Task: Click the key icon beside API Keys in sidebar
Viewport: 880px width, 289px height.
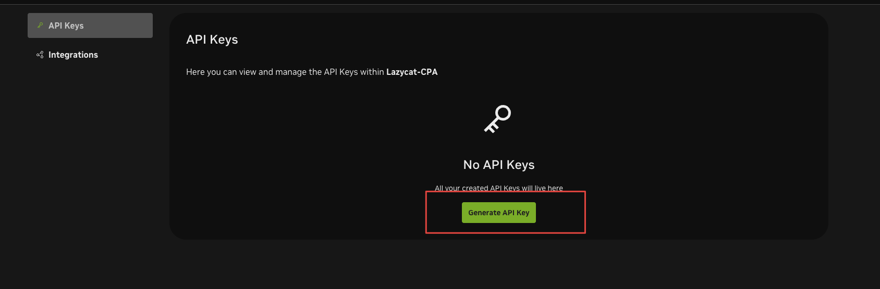Action: pyautogui.click(x=40, y=25)
